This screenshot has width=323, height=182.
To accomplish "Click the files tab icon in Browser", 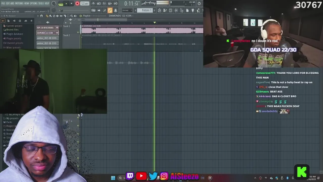I will point(8,21).
